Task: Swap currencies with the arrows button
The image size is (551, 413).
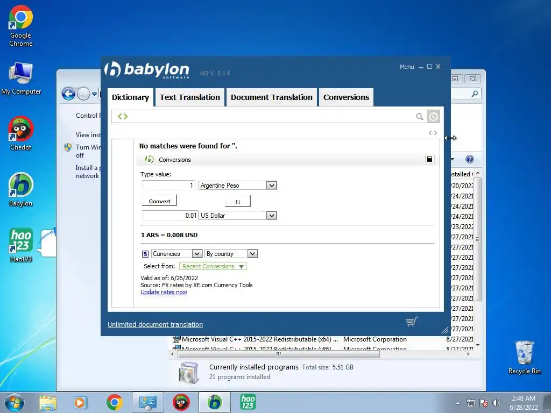Action: pyautogui.click(x=238, y=201)
